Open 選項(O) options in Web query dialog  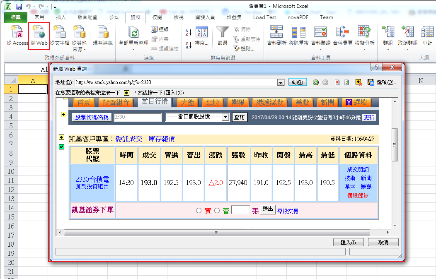click(x=387, y=82)
